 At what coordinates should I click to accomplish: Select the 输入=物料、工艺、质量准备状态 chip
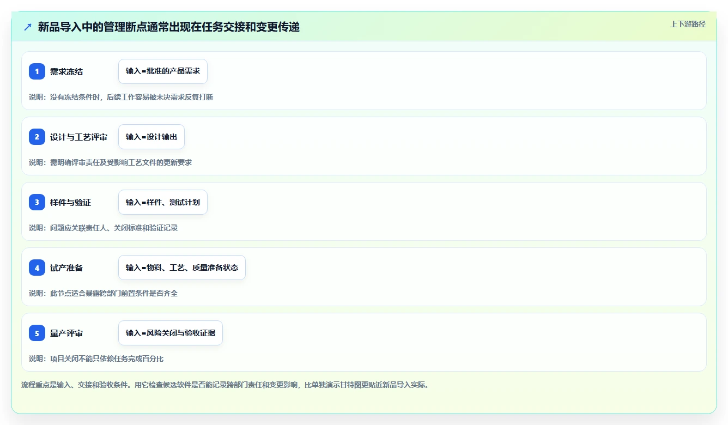182,268
